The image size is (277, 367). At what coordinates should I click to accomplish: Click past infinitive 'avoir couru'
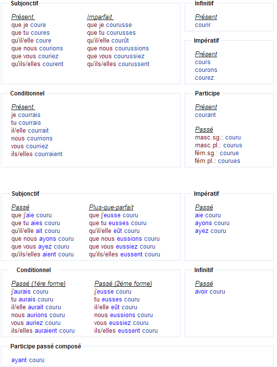[x=210, y=292]
